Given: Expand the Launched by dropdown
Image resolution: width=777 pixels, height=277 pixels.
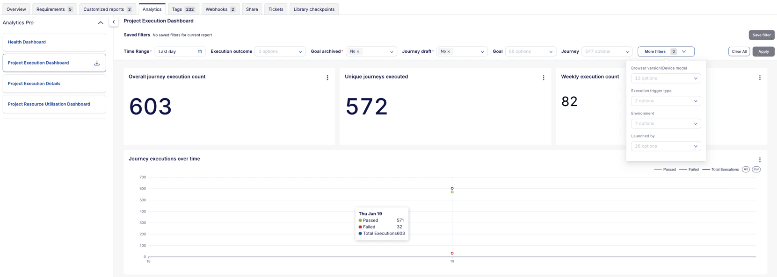Looking at the screenshot, I should [666, 146].
